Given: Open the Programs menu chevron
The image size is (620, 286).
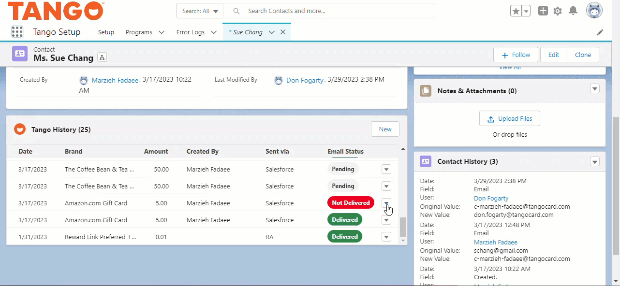Looking at the screenshot, I should tap(162, 32).
